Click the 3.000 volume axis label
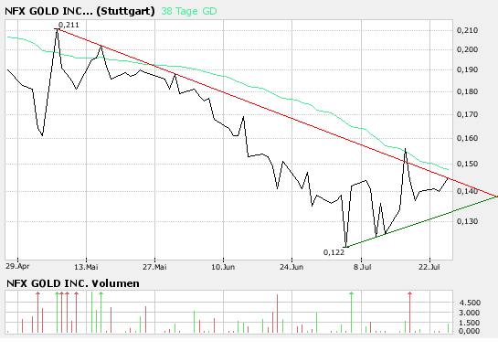Image resolution: width=498 pixels, height=351 pixels. pos(470,313)
